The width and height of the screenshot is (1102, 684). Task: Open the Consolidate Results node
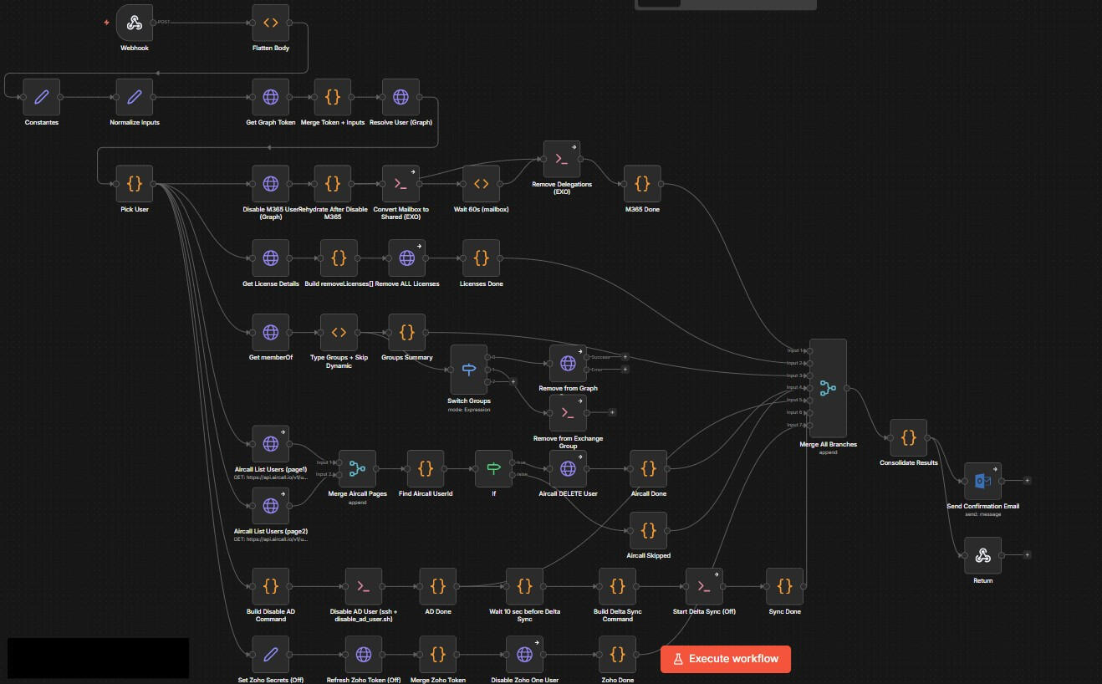(x=908, y=437)
